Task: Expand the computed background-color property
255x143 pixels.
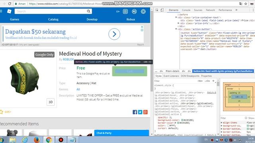Action: coord(222,126)
